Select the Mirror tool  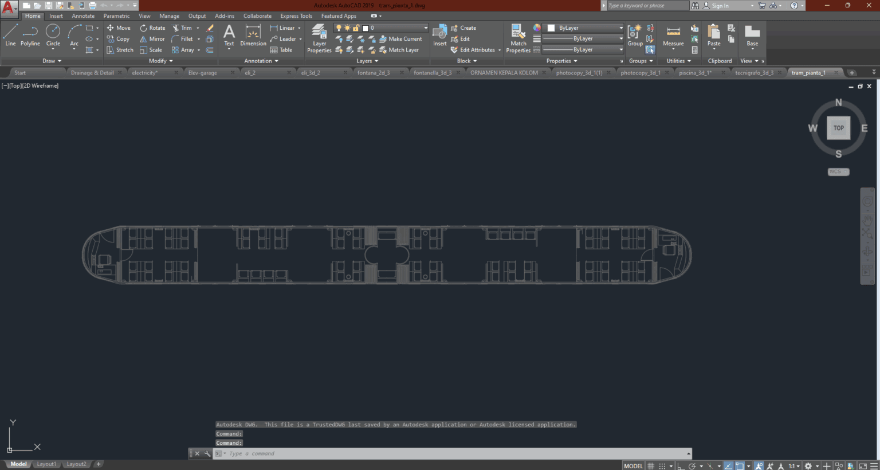(152, 38)
